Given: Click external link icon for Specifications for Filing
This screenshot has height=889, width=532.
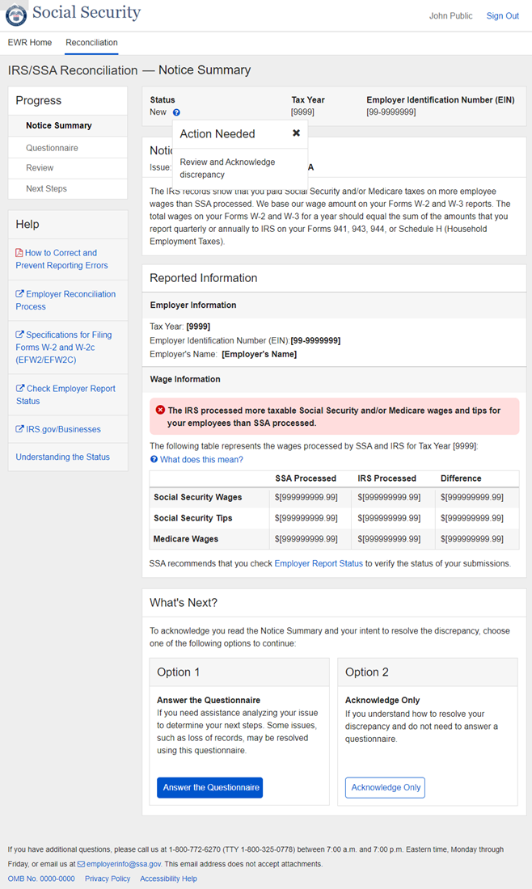Looking at the screenshot, I should [19, 335].
